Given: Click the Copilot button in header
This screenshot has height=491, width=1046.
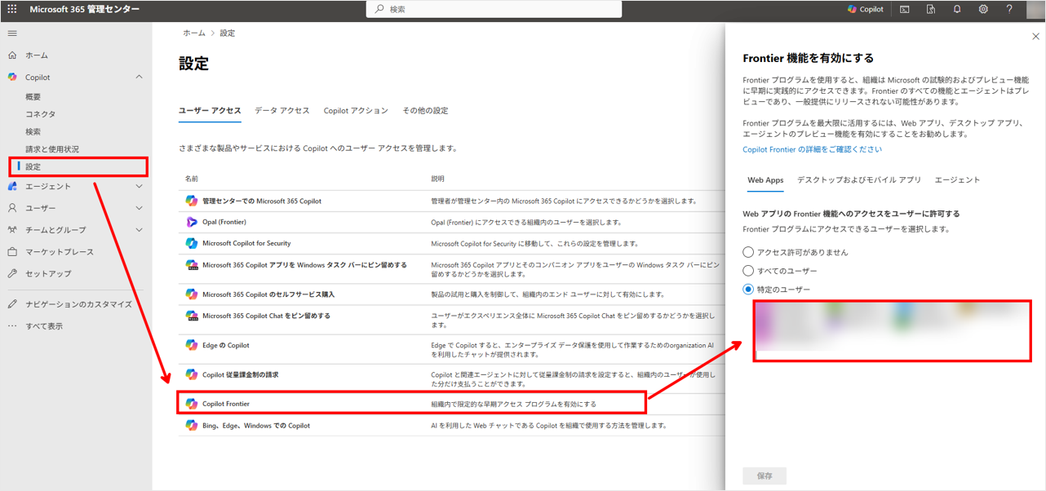Looking at the screenshot, I should coord(865,9).
